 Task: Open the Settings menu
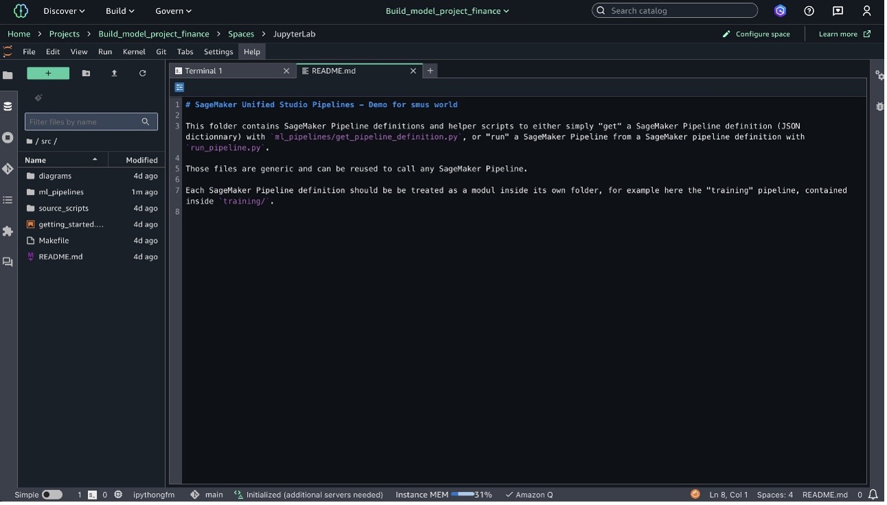[218, 51]
